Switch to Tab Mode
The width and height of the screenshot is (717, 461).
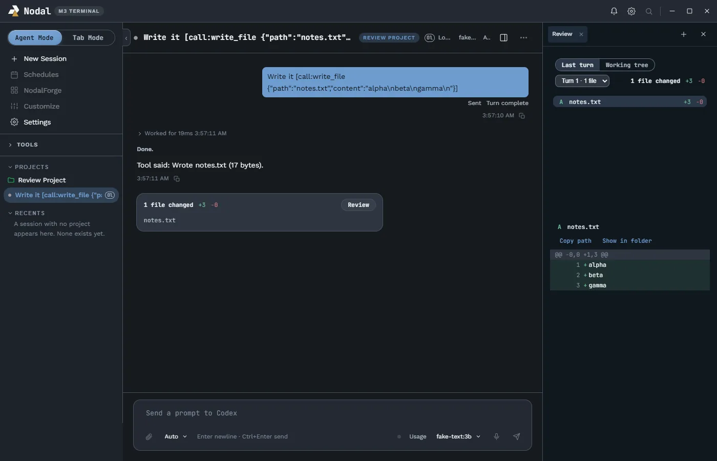click(x=88, y=38)
